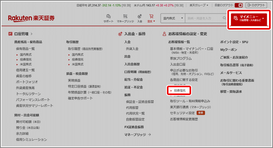Follow the マネーブリッジ arrow link
273x148 pixels.
click(138, 135)
